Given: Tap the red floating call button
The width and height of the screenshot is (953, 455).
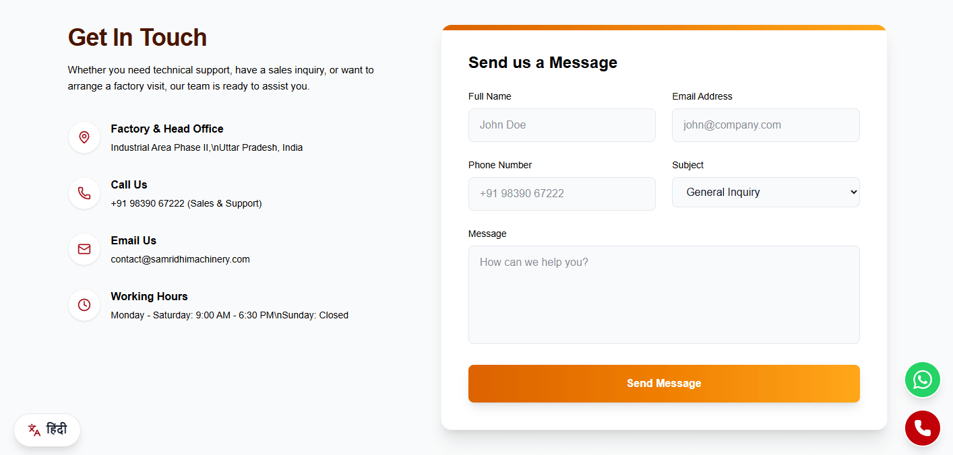Looking at the screenshot, I should coord(922,428).
